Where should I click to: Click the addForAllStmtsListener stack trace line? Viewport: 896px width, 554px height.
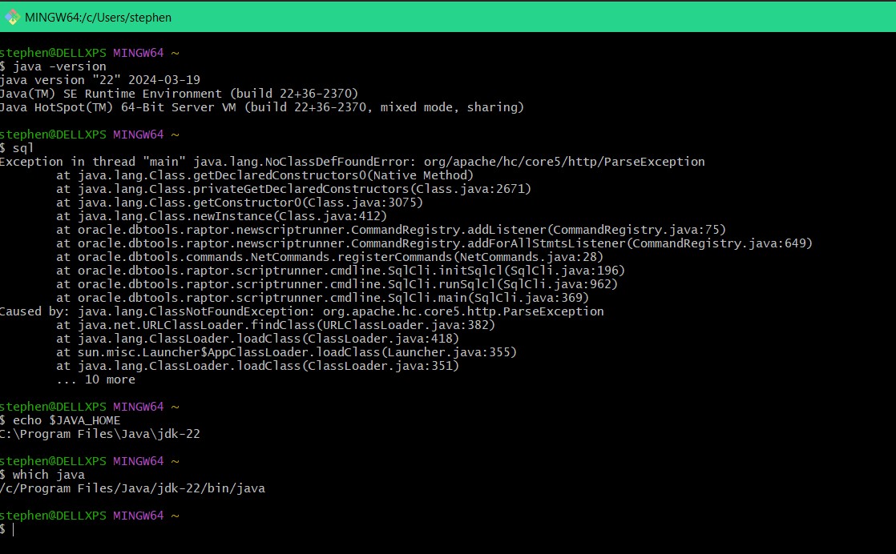pyautogui.click(x=434, y=243)
